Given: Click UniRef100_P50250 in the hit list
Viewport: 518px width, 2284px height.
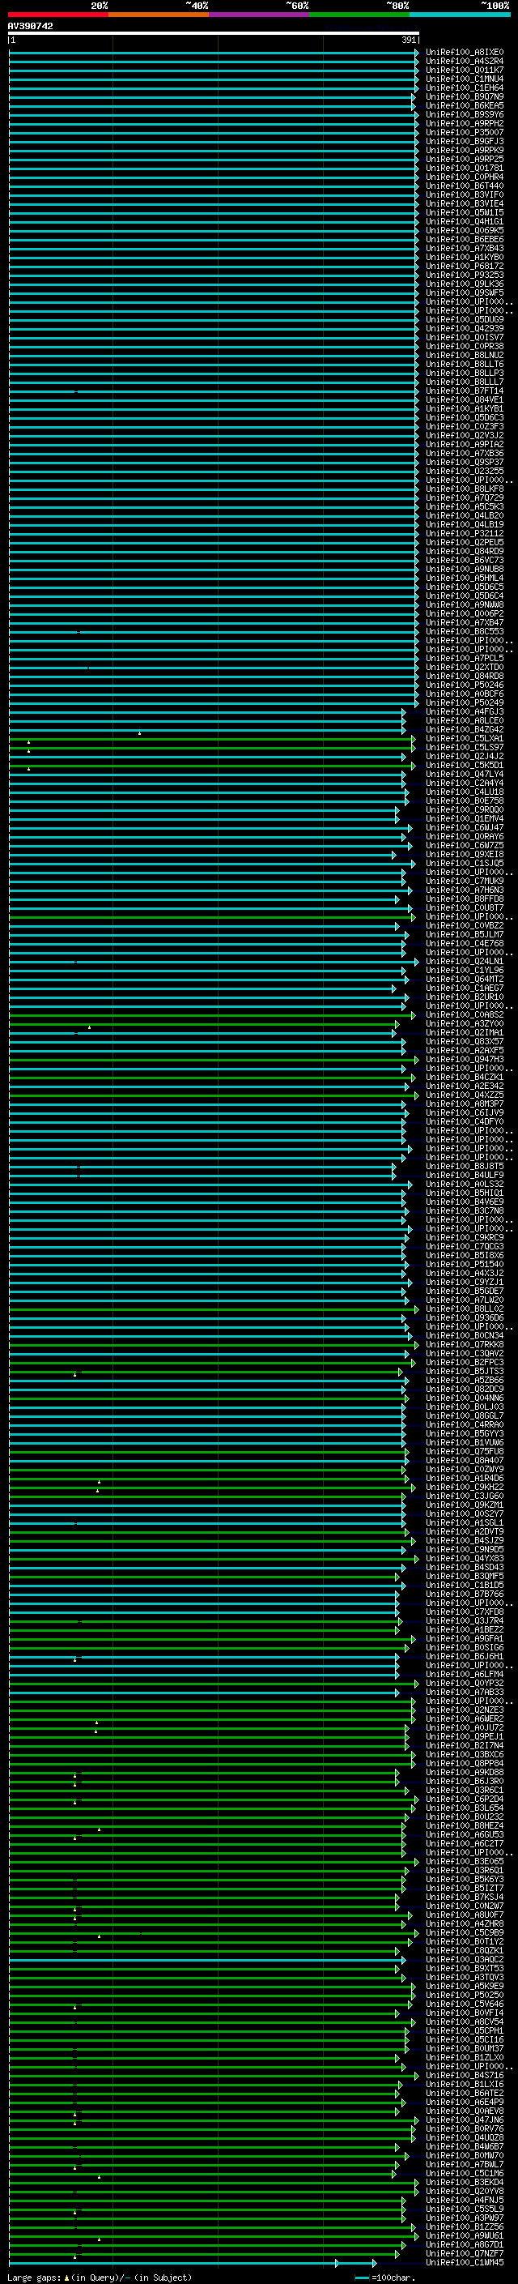Looking at the screenshot, I should [x=465, y=1996].
